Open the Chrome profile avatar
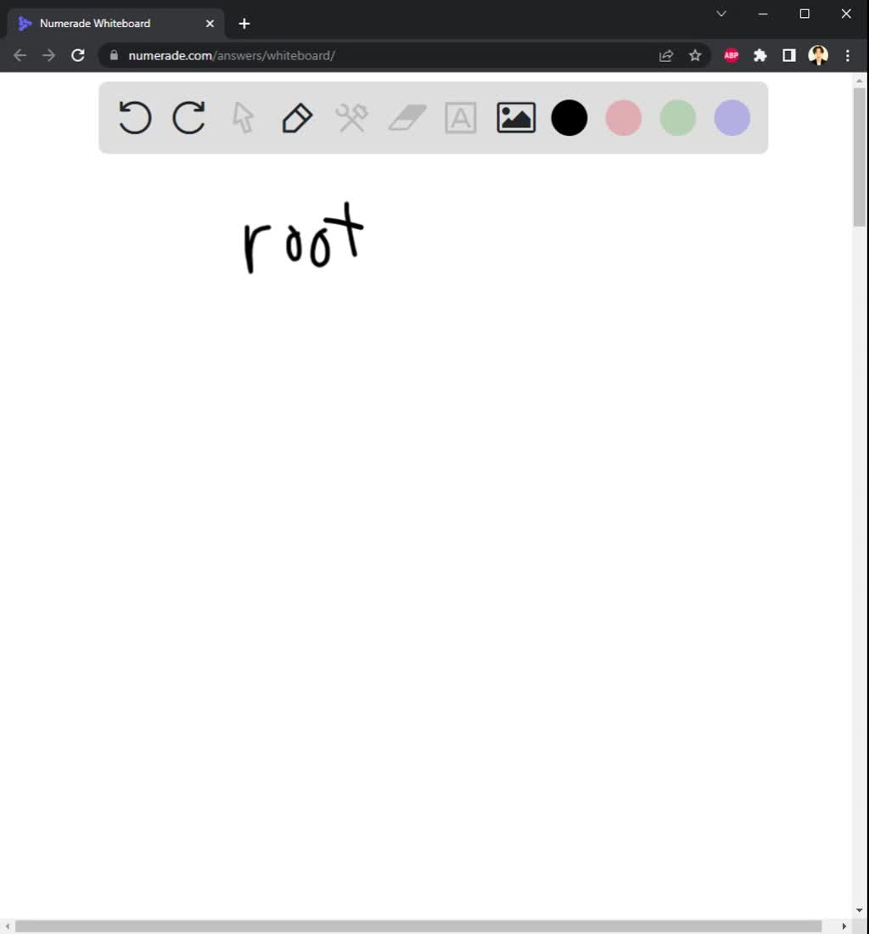Viewport: 869px width, 934px height. (818, 55)
